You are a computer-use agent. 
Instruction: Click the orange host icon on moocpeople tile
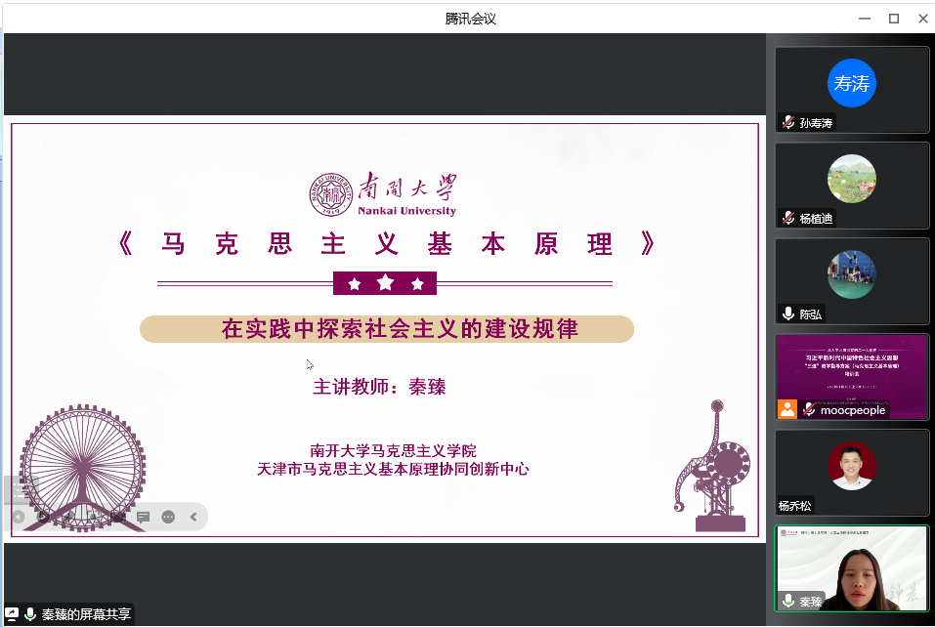coord(787,409)
